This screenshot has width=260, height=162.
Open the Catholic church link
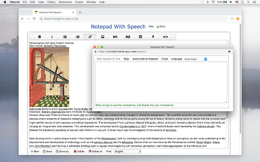coord(206,126)
